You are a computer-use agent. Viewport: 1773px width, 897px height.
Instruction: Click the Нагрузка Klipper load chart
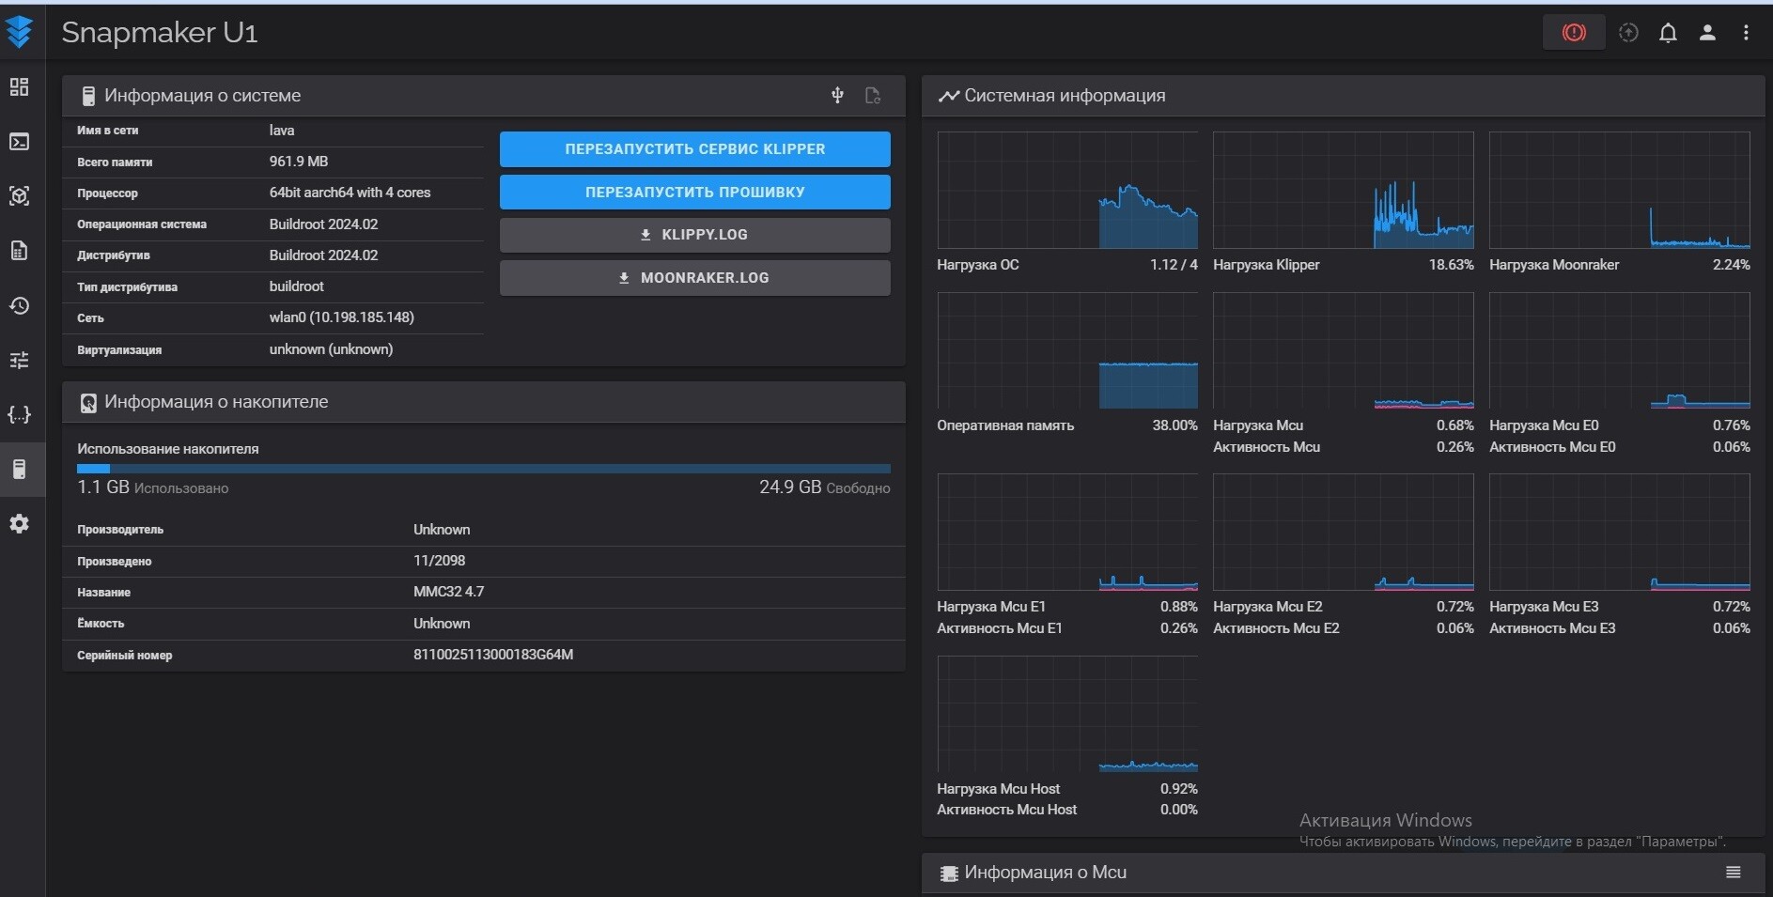tap(1343, 191)
